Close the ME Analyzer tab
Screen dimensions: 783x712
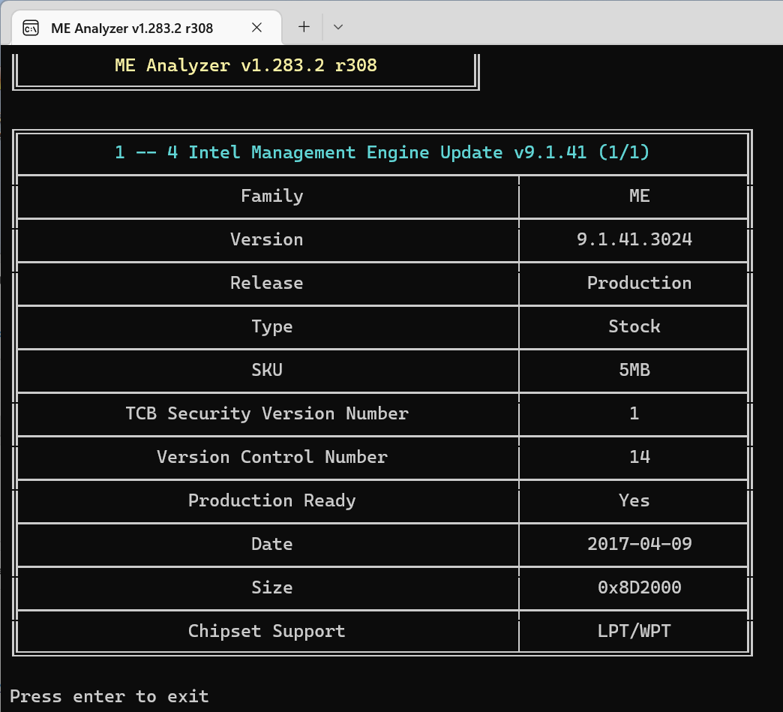[x=256, y=28]
